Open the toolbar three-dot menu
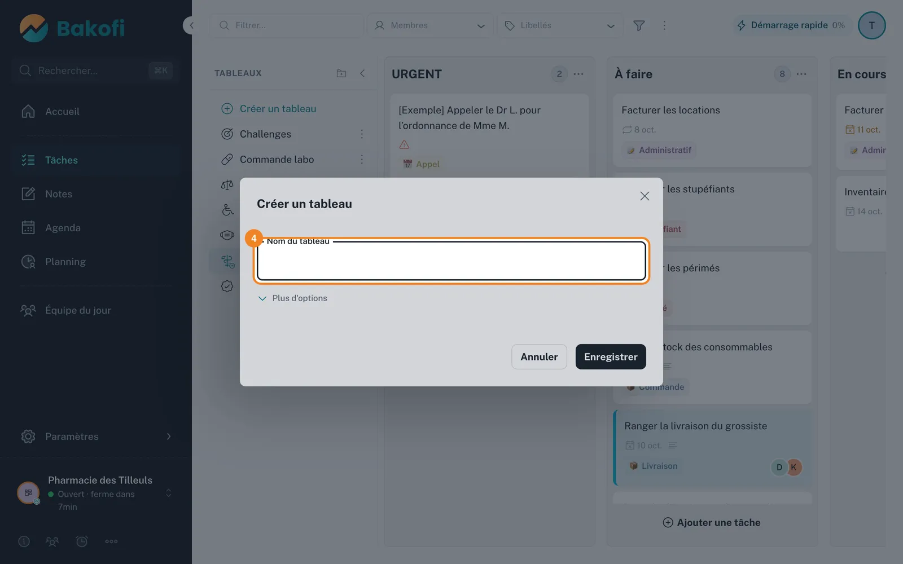The height and width of the screenshot is (564, 903). pos(664,25)
